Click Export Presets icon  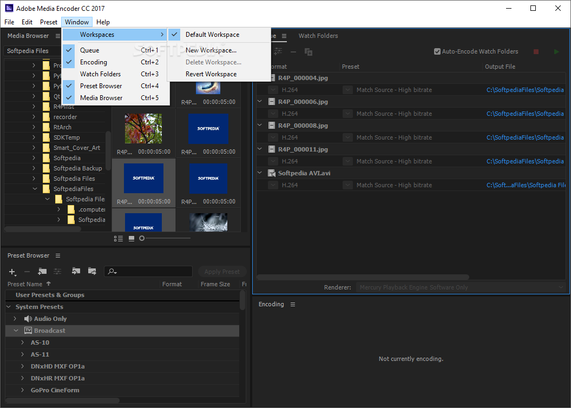(92, 271)
